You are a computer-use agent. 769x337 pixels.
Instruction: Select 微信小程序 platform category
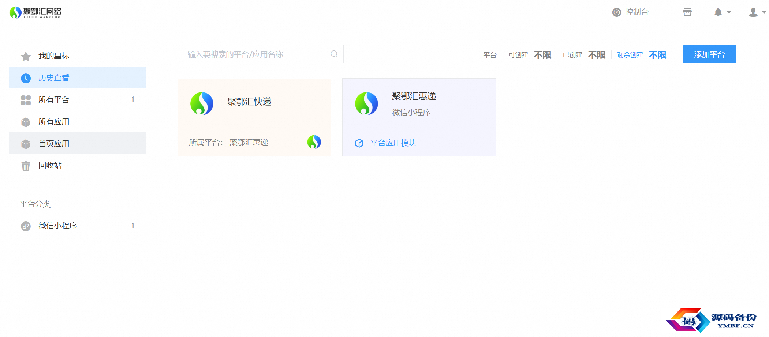coord(77,226)
